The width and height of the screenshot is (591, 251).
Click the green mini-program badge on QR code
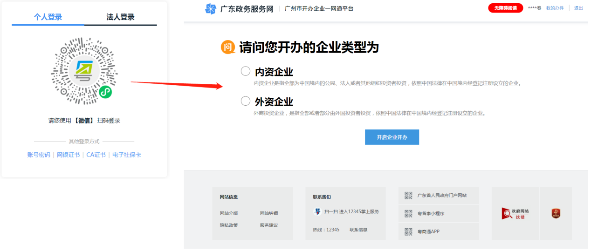(106, 92)
